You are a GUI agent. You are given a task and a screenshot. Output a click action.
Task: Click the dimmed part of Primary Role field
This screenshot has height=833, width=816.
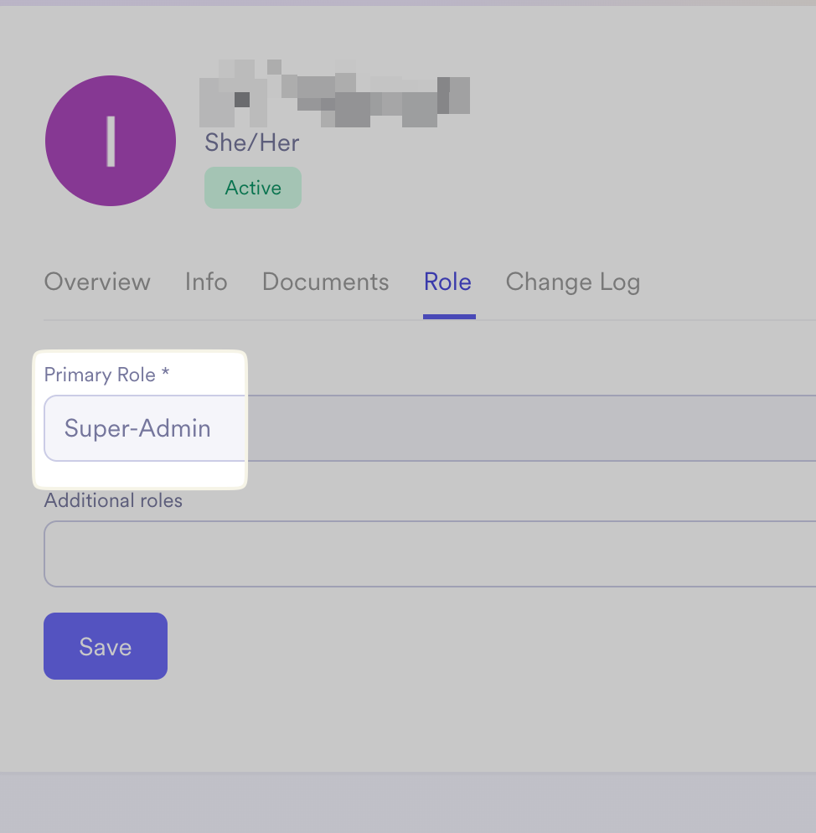pos(529,428)
